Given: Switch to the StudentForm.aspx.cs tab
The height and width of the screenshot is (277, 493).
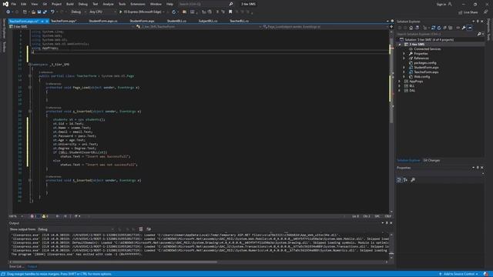Looking at the screenshot, I should pos(103,21).
